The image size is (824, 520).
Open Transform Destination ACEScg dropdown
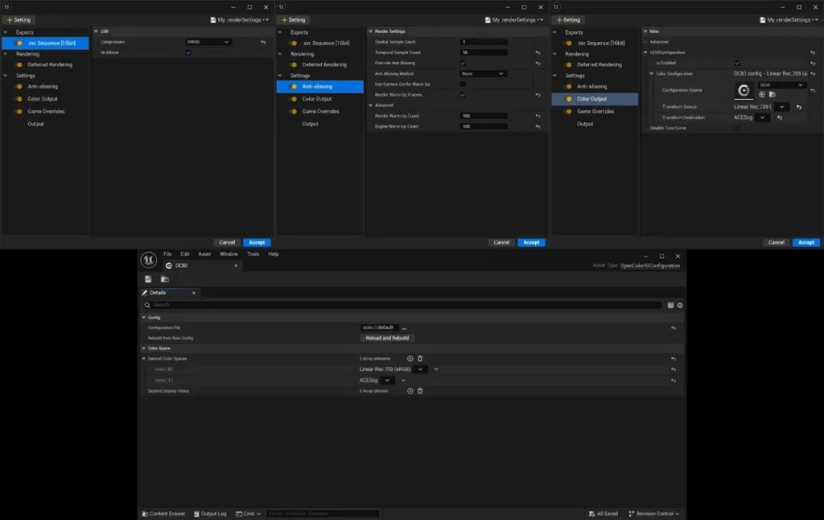coord(762,118)
